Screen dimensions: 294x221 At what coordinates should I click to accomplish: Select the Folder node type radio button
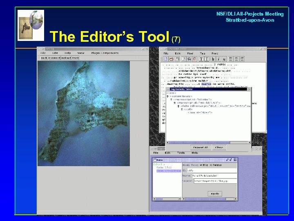[x=211, y=165]
